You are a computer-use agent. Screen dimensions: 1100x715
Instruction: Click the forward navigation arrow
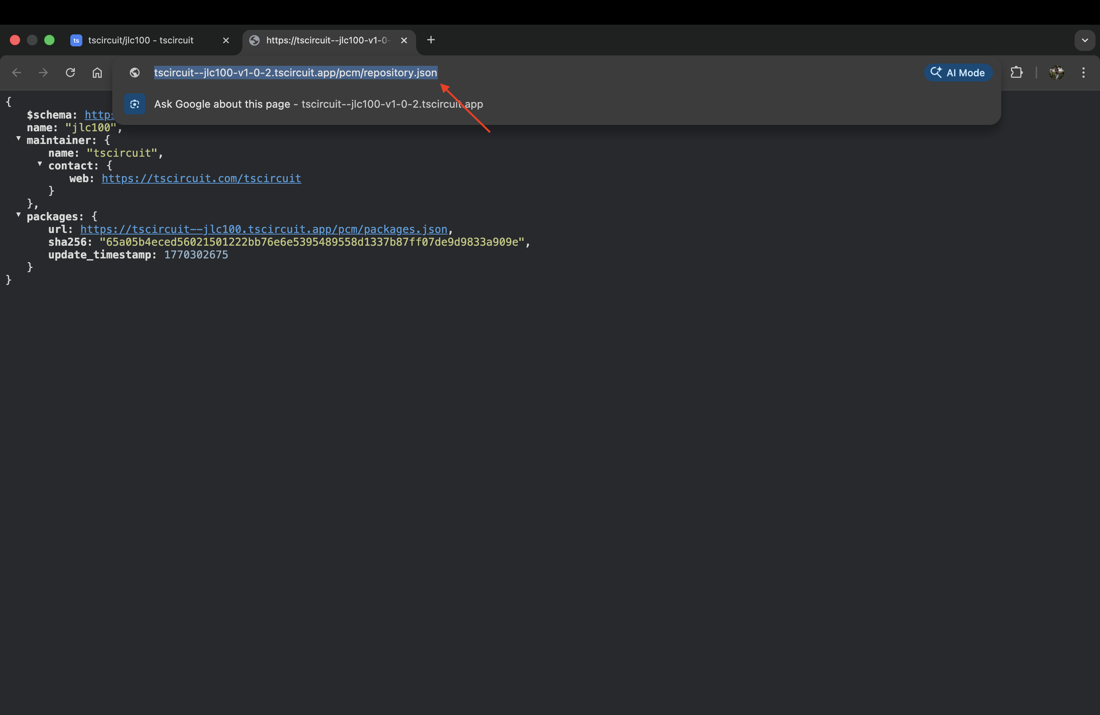click(43, 73)
